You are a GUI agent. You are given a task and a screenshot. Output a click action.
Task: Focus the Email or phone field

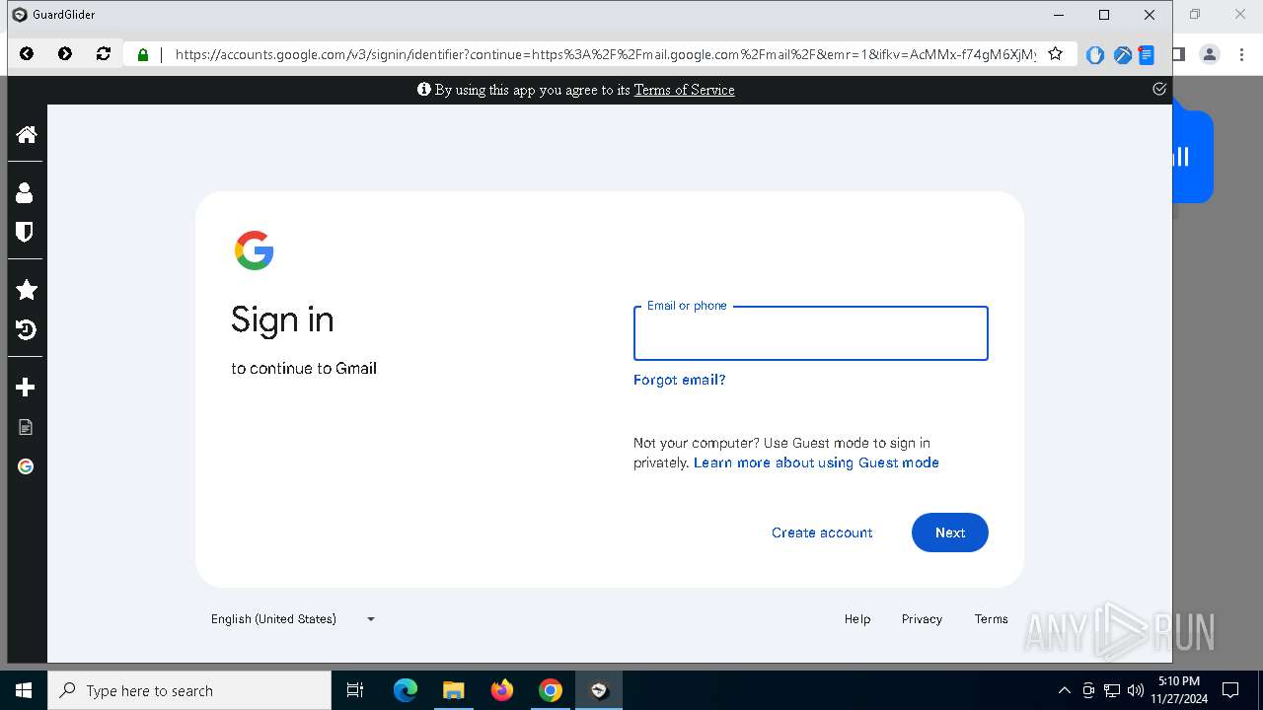click(x=810, y=333)
